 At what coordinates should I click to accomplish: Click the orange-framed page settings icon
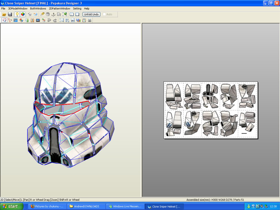tap(84, 20)
